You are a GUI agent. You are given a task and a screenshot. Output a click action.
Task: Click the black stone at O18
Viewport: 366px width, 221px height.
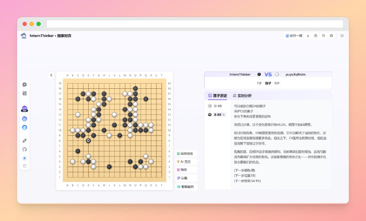(x=135, y=88)
